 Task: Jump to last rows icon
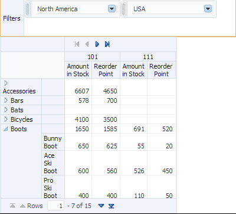(112, 206)
